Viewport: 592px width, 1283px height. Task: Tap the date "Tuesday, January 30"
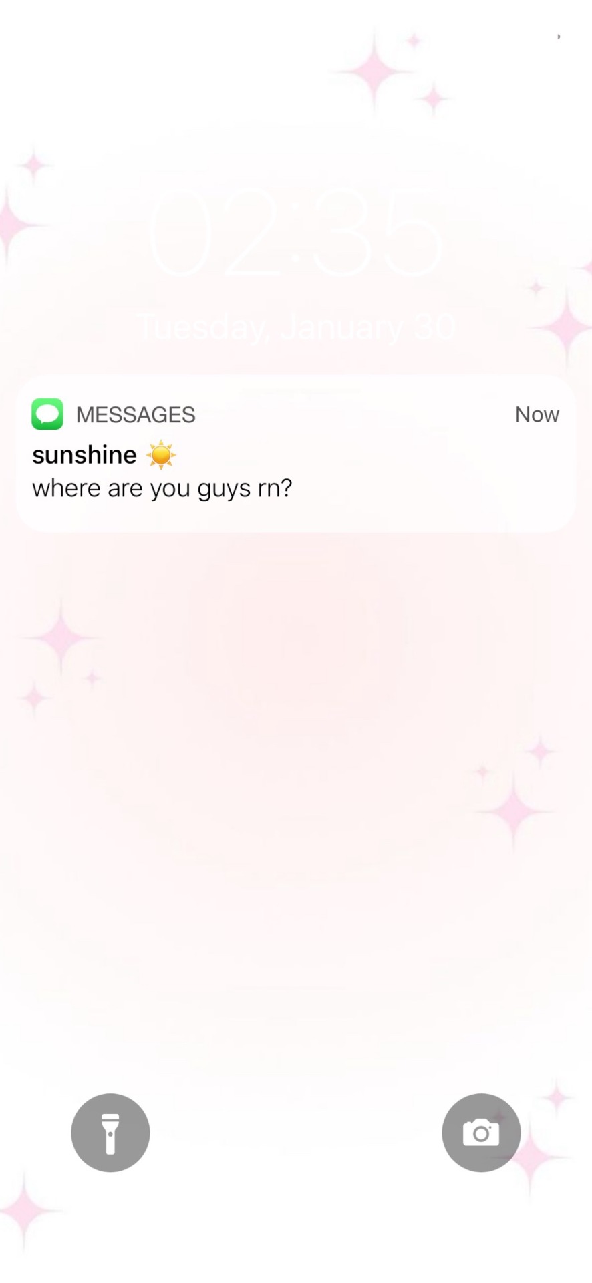click(297, 327)
